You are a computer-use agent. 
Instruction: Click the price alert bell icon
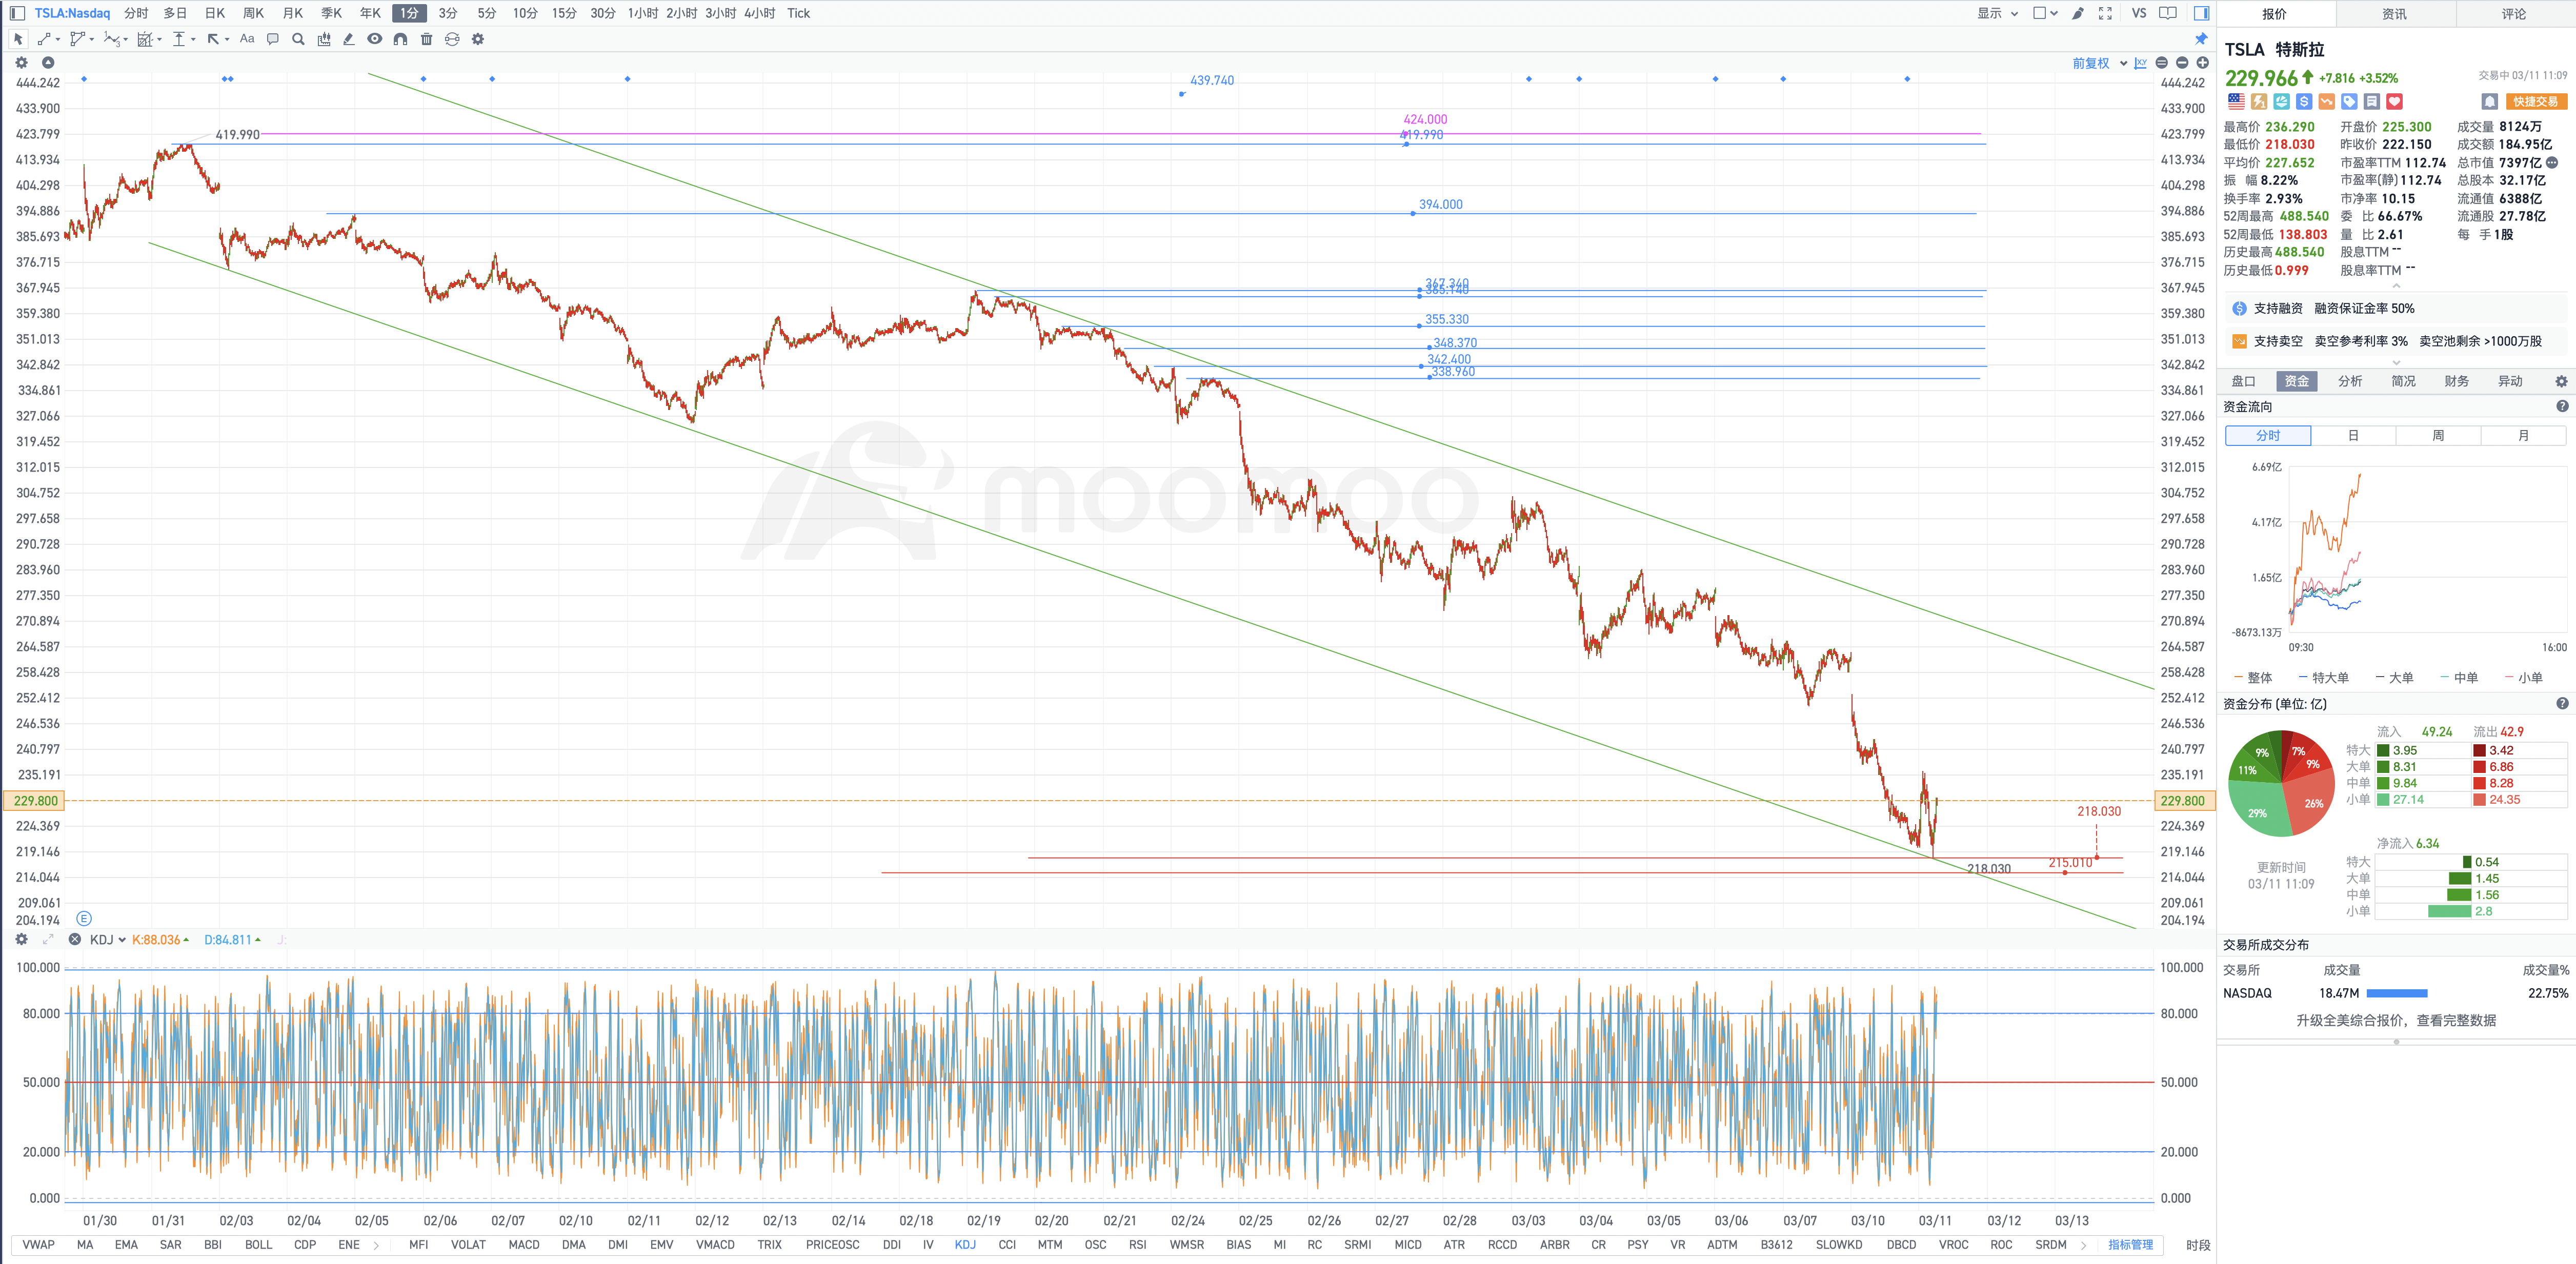[2490, 101]
